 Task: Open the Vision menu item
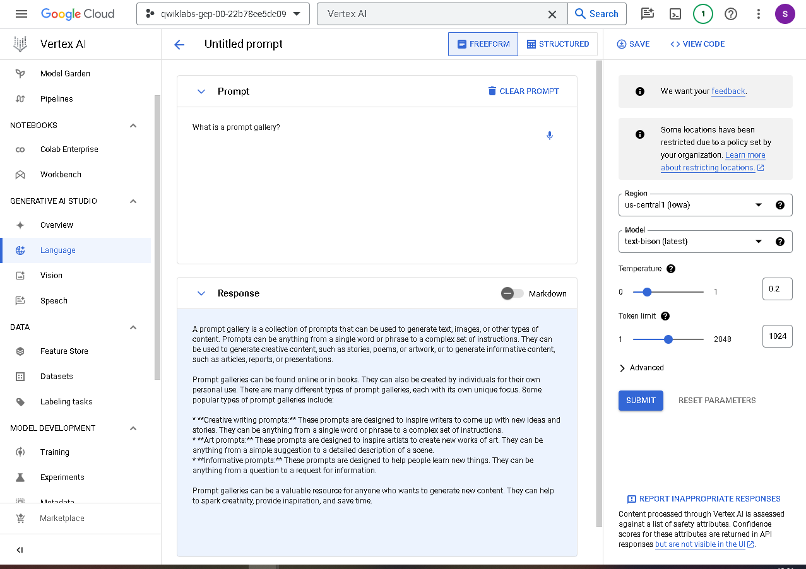[51, 276]
